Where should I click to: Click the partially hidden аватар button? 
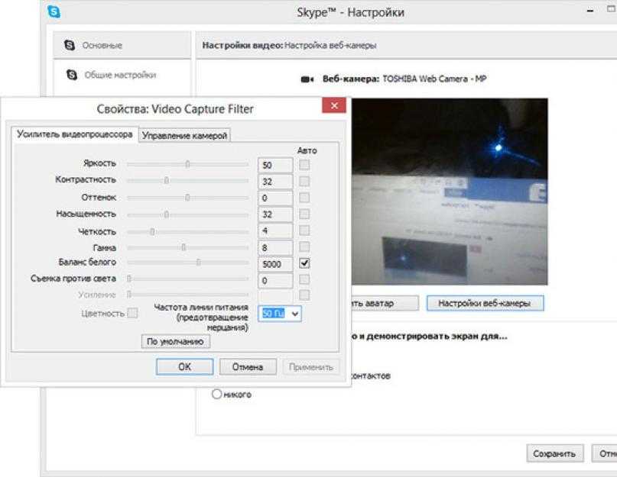coord(385,303)
